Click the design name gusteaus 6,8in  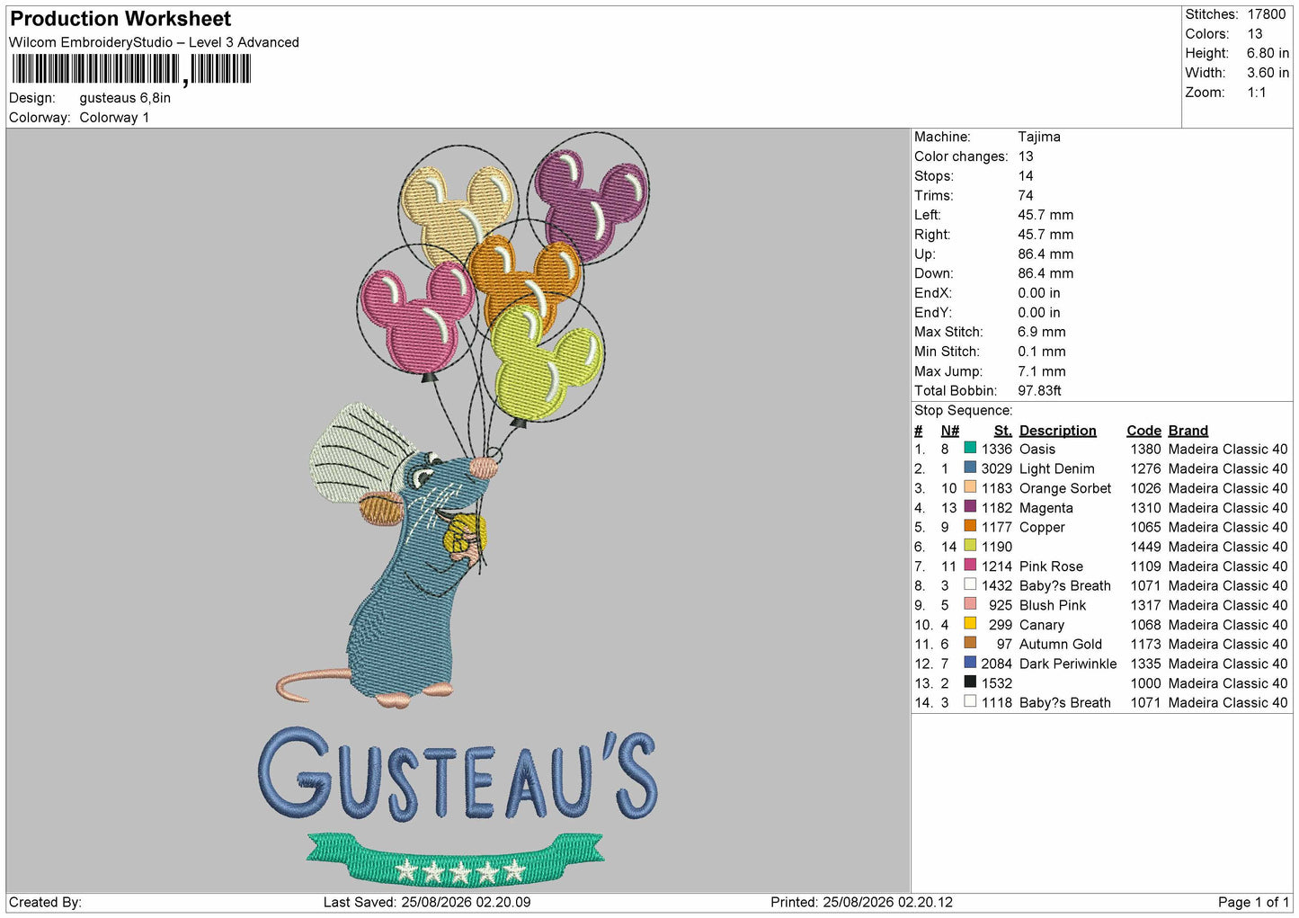point(125,98)
